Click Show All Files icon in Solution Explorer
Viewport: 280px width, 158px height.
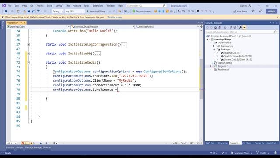[x=235, y=27]
